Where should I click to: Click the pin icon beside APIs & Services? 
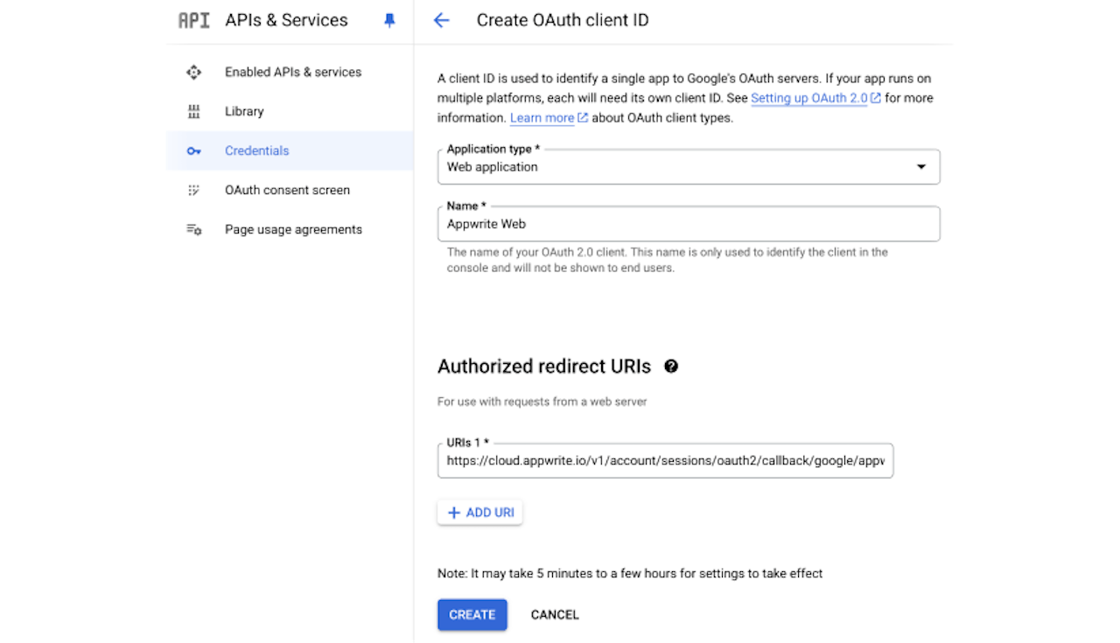click(x=389, y=20)
